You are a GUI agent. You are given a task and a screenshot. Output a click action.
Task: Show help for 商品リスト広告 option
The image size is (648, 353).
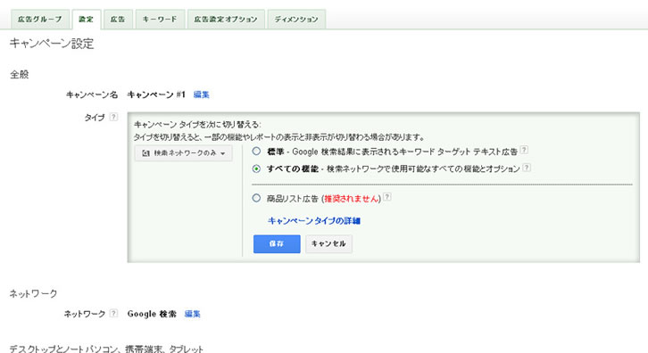click(386, 197)
